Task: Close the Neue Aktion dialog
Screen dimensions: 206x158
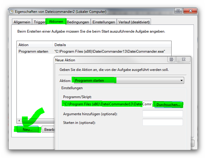Action: 184,60
